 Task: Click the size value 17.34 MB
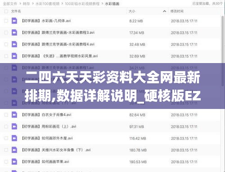click(x=137, y=32)
